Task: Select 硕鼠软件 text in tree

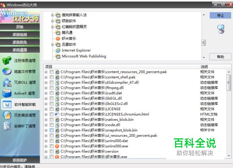Action: click(69, 21)
